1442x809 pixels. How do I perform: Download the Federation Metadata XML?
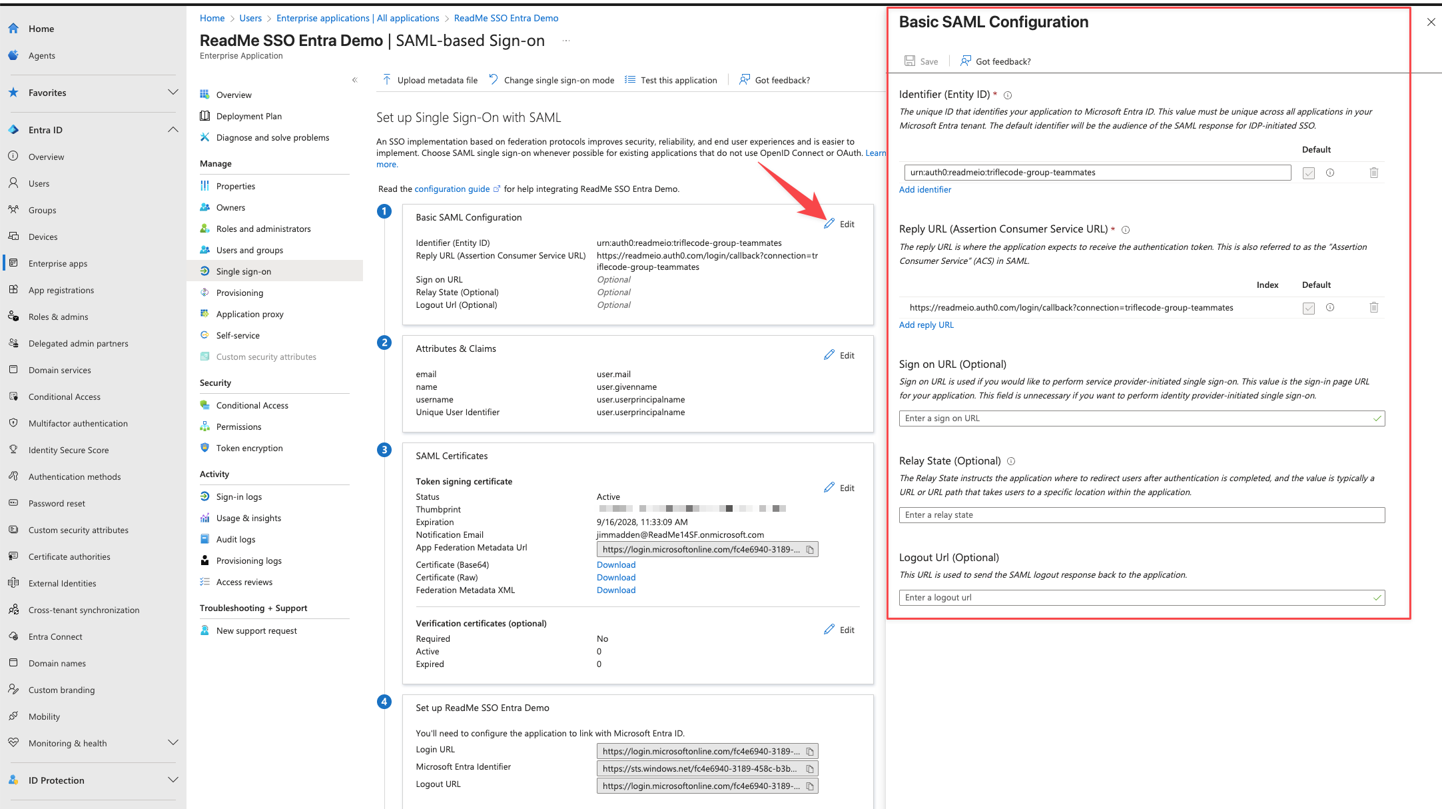[x=616, y=590]
